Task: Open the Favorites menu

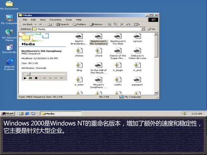Action: coord(55,20)
